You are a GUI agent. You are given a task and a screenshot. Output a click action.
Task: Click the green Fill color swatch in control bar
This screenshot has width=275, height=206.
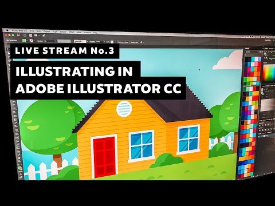pos(24,41)
